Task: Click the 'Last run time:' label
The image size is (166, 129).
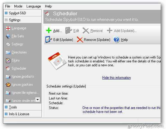Action: [x=58, y=98]
